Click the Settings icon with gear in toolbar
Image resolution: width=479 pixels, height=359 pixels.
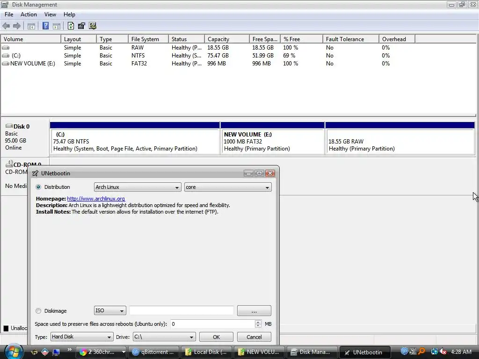point(93,26)
